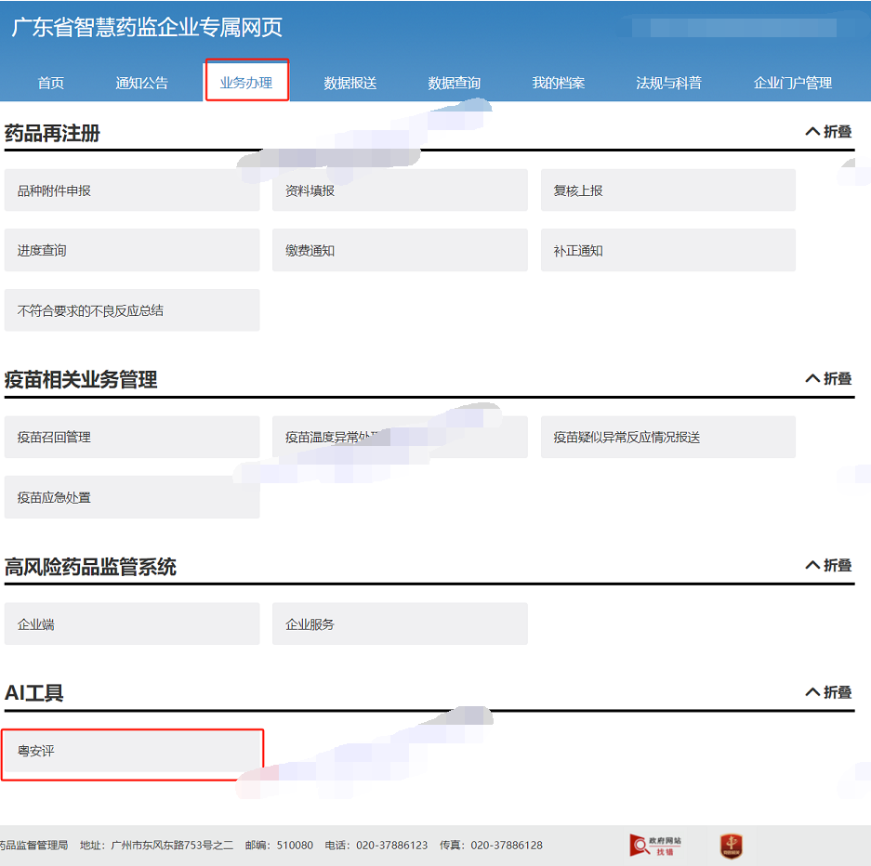
Task: Collapse the AI工具 section
Action: (828, 692)
